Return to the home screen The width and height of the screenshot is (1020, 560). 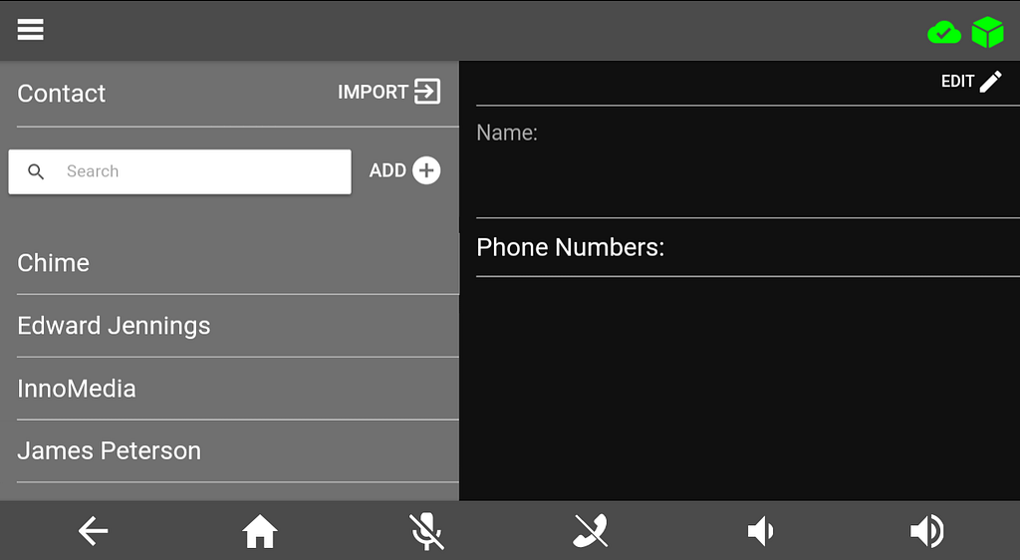260,531
